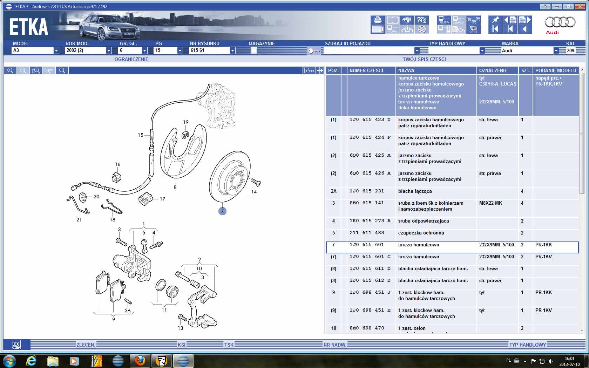Click the document-and-car icon
The height and width of the screenshot is (368, 589).
[x=459, y=29]
